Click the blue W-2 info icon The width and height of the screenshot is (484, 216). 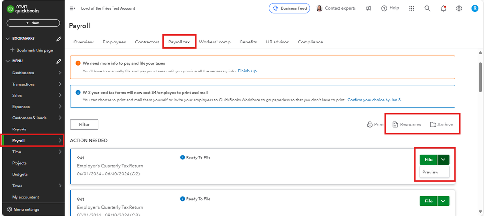tap(78, 92)
